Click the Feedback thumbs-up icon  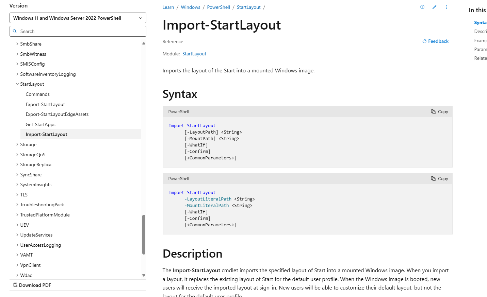(425, 41)
